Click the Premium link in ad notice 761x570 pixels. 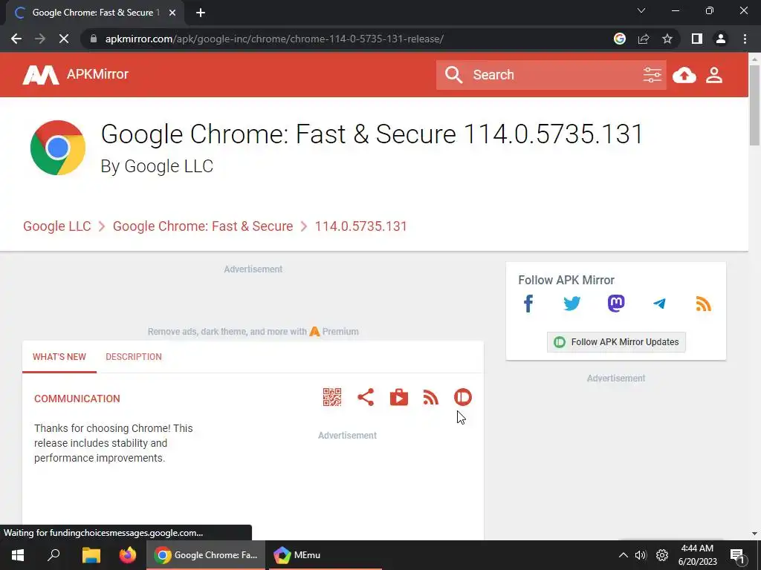pos(334,332)
